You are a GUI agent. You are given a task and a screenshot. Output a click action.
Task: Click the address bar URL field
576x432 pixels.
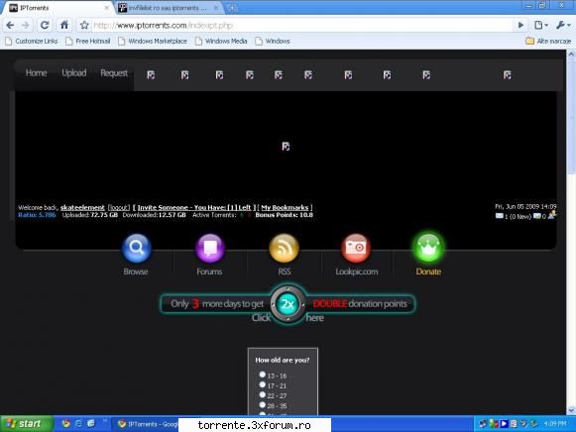tap(301, 26)
